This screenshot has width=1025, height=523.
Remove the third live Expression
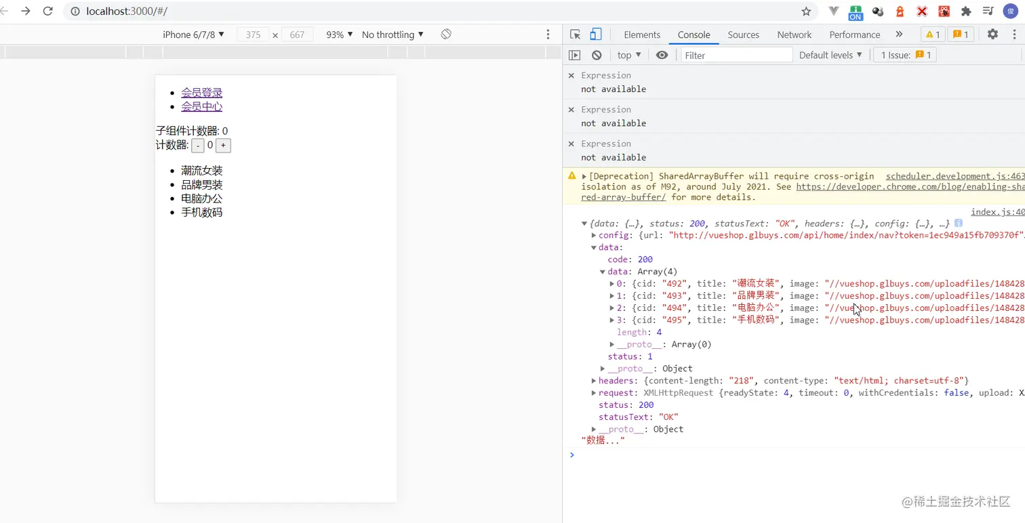pos(571,144)
